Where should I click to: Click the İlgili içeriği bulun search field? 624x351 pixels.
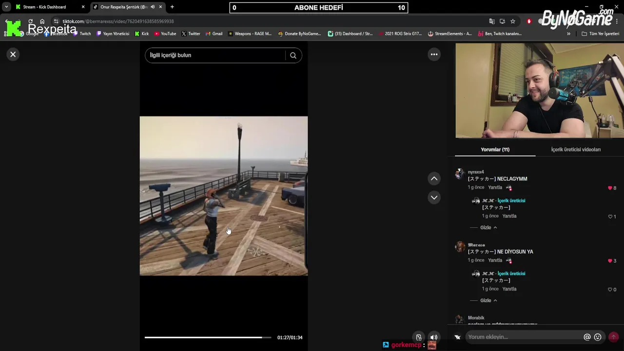coord(215,56)
